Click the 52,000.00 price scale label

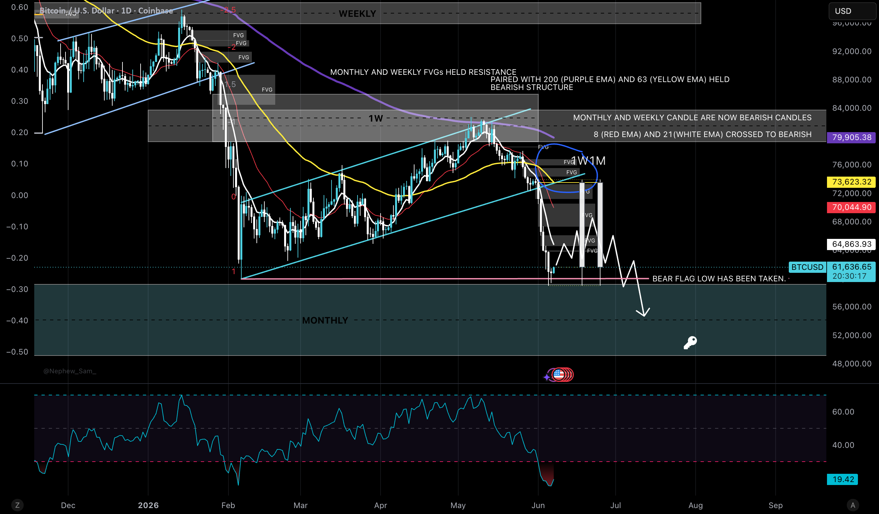click(x=852, y=335)
